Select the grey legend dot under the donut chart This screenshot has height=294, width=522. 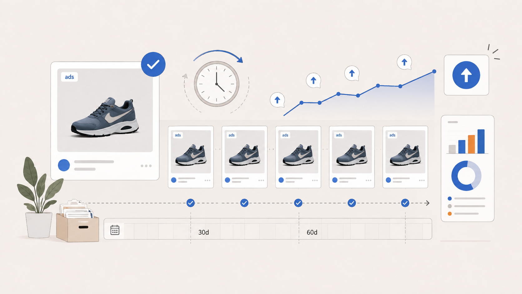tap(450, 206)
